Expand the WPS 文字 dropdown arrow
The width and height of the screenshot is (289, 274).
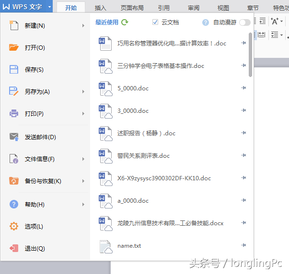point(49,7)
